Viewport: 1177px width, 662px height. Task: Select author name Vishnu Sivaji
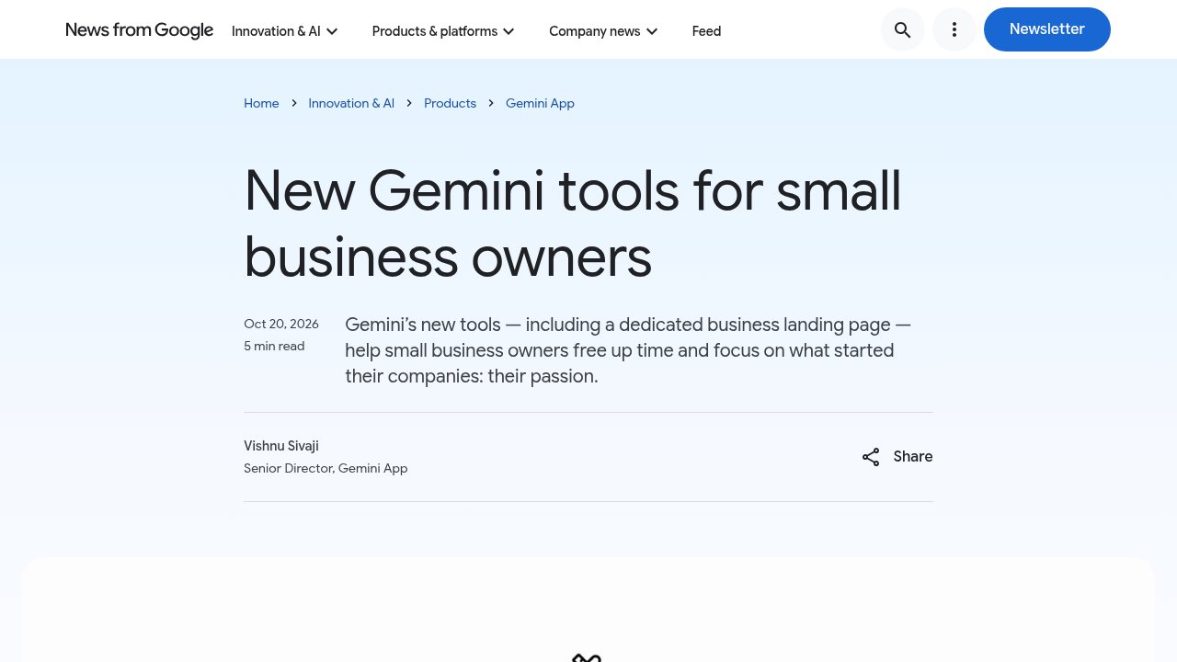281,446
